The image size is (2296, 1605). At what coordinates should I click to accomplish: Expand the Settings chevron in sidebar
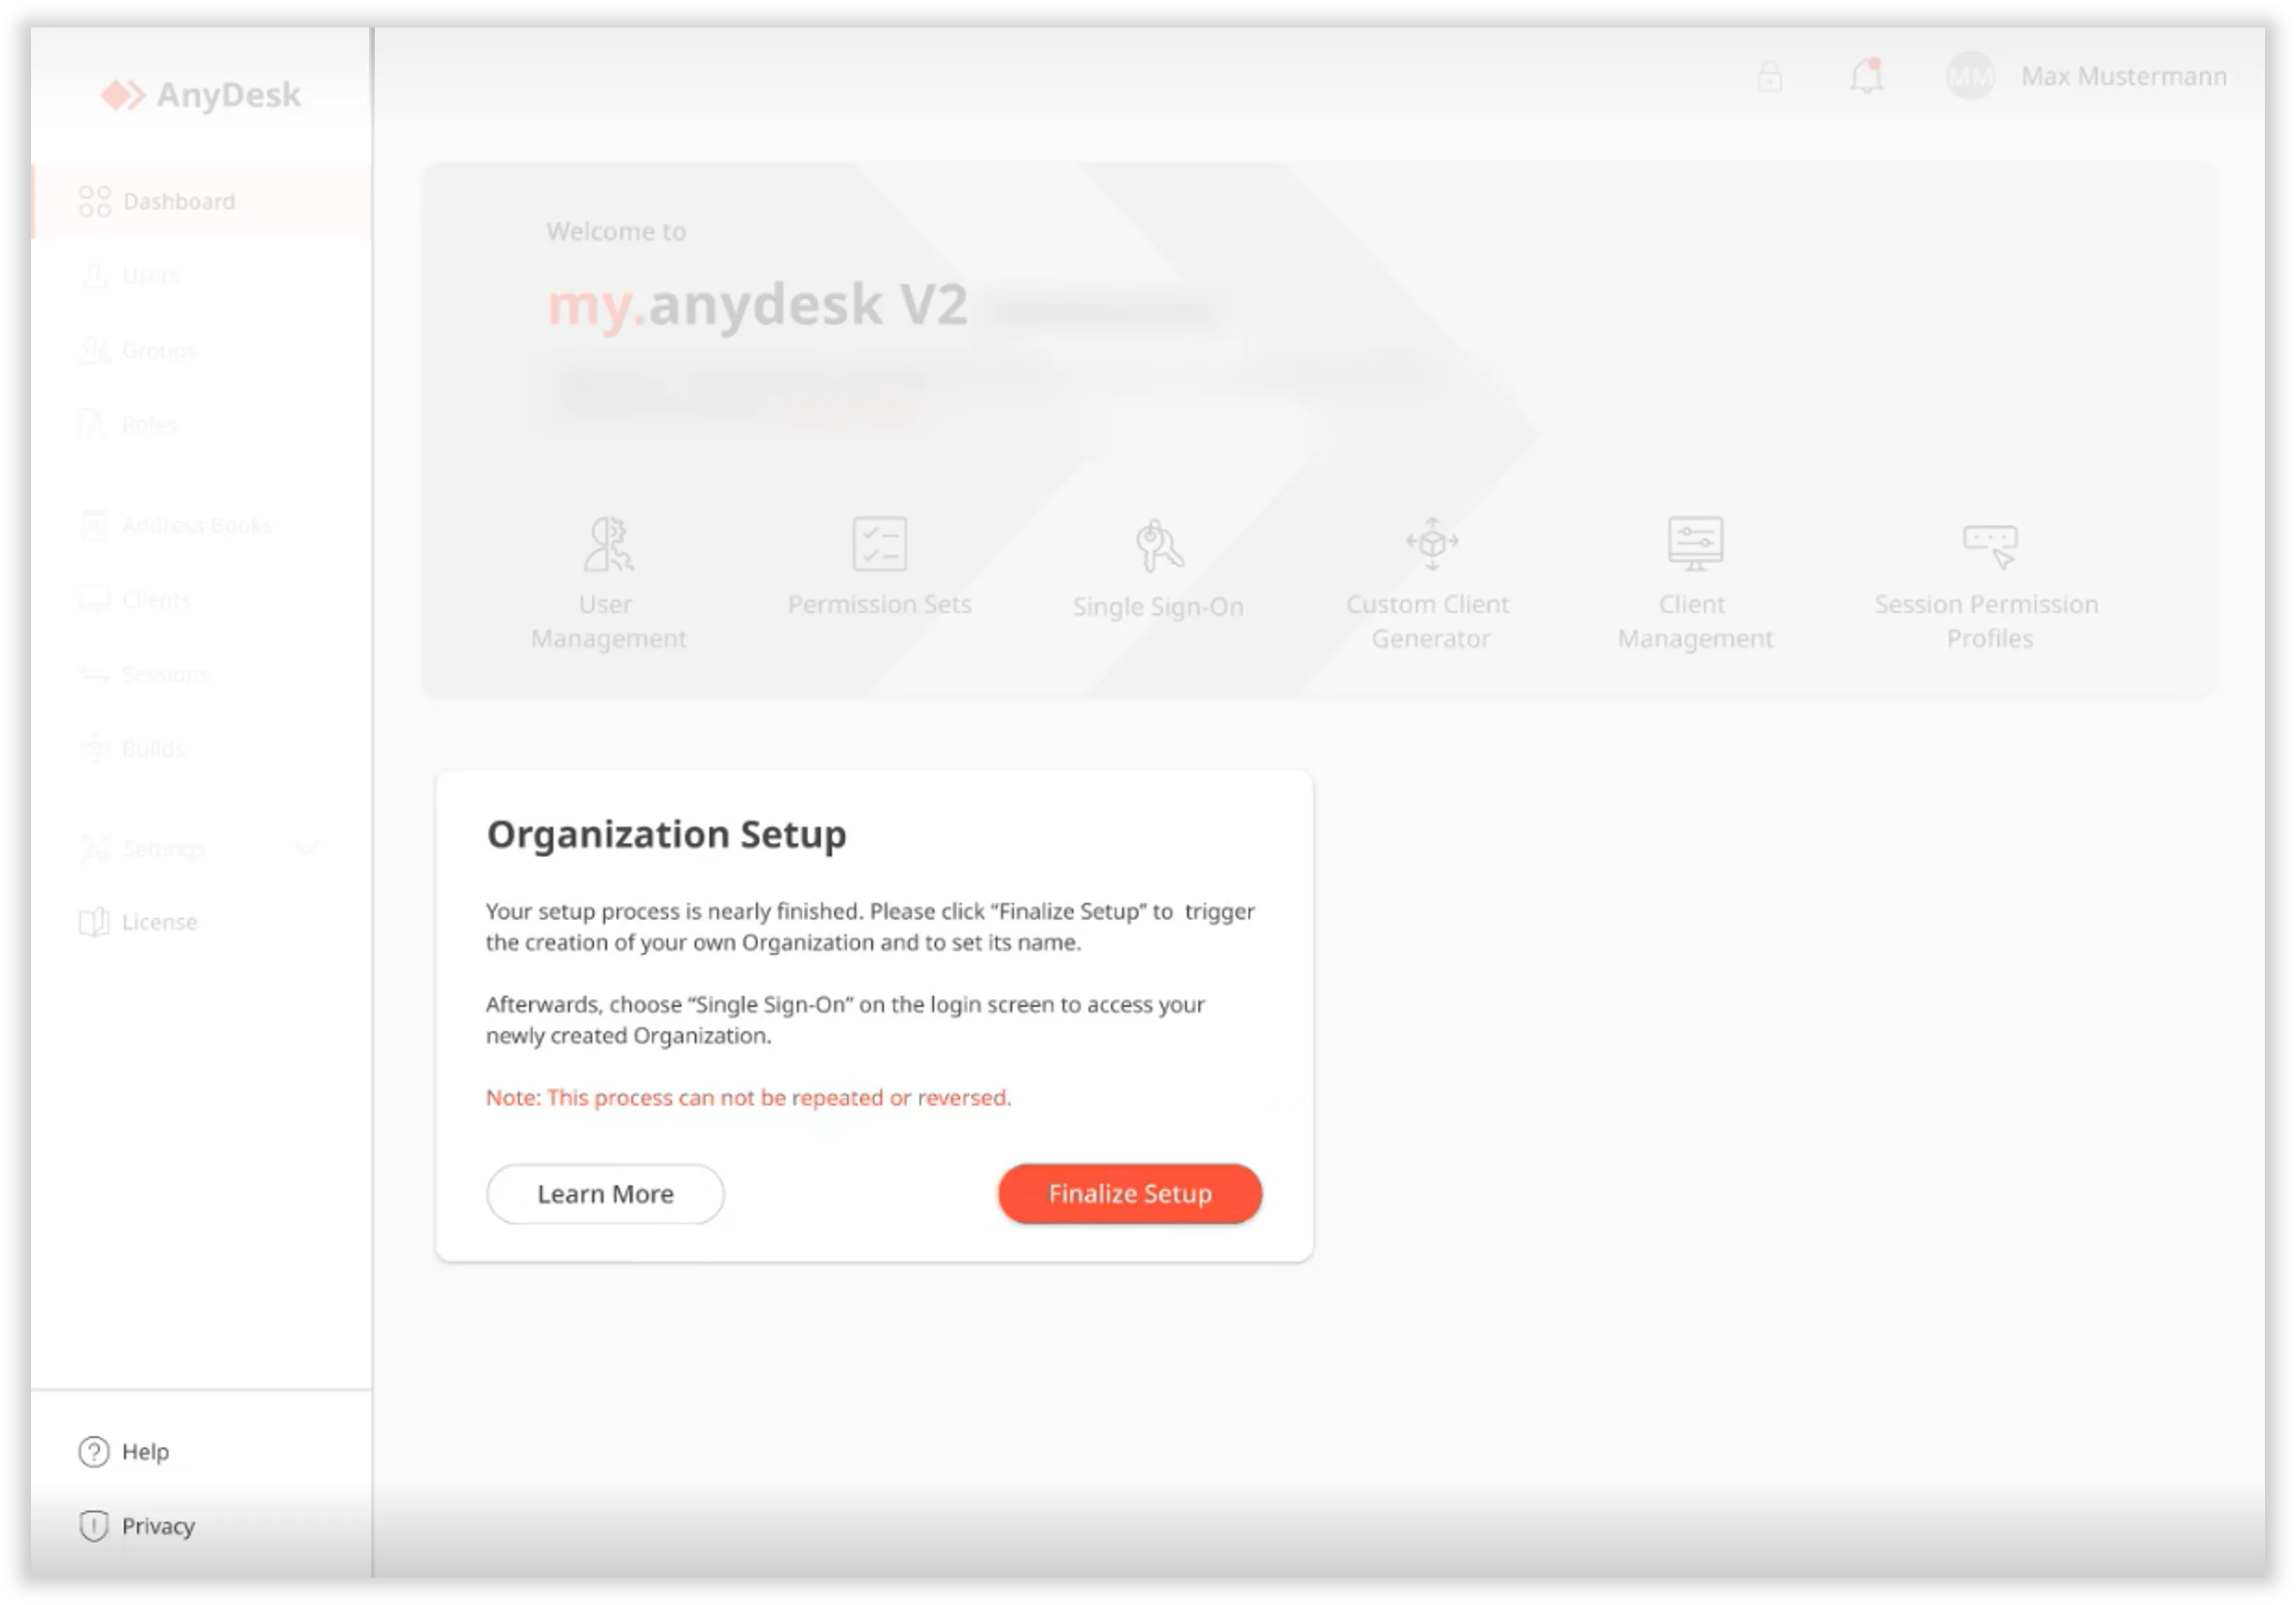coord(307,849)
